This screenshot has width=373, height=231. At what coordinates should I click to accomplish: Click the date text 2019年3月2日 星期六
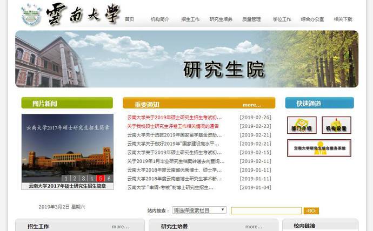[x=62, y=207]
